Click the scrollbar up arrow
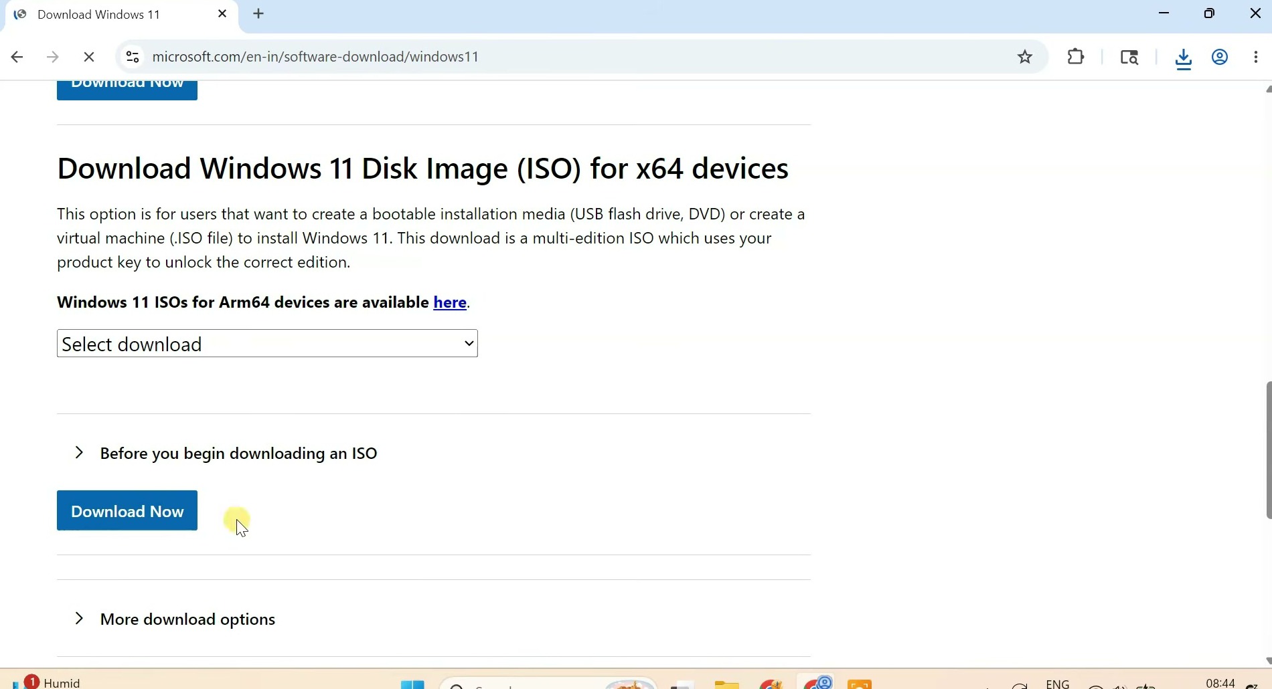 point(1267,89)
